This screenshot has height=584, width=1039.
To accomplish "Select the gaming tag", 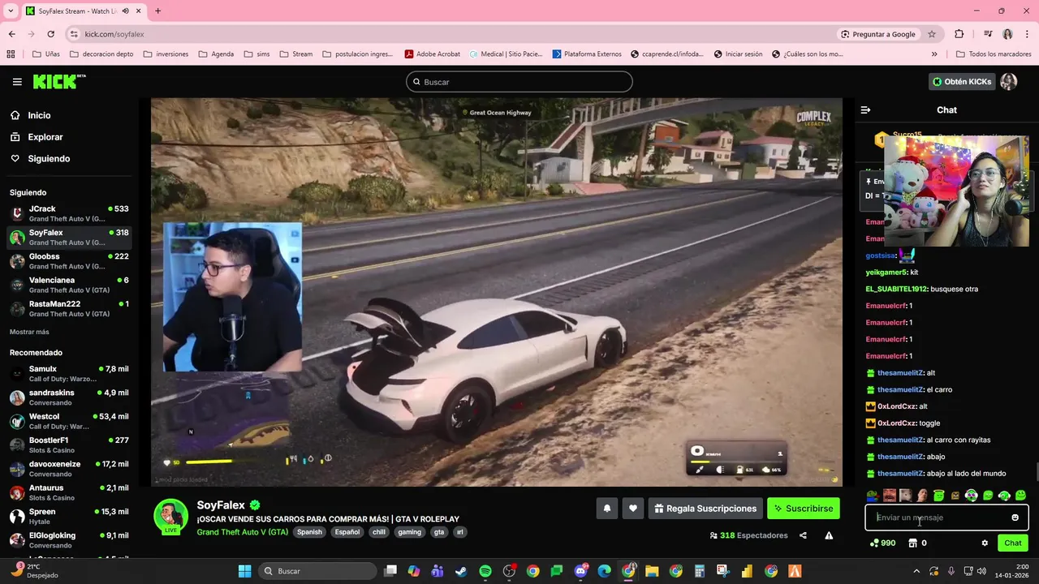I will 410,532.
